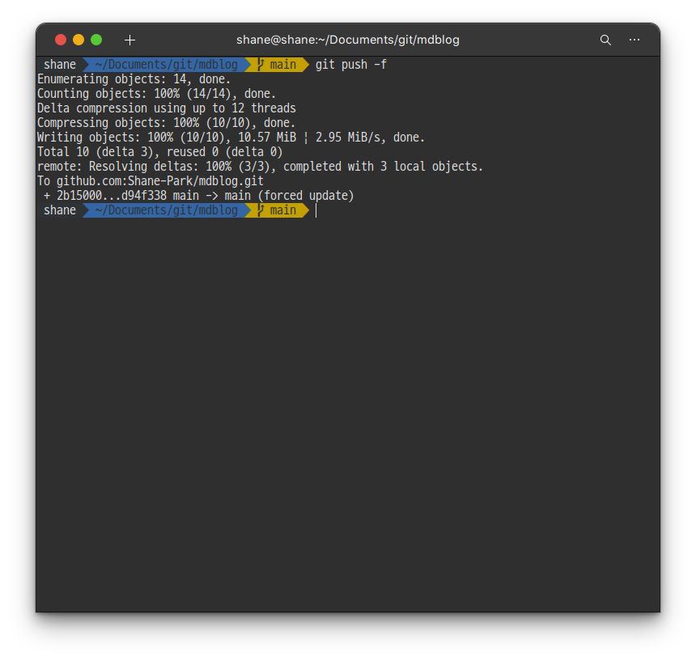Screen dimensions: 696x661
Task: Click the 'Compressing objects: 100% (10/10)' line
Action: (x=167, y=123)
